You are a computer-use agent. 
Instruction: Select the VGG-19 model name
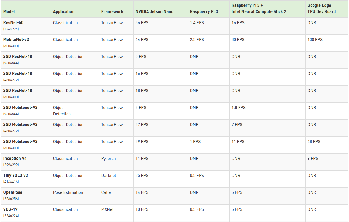click(10, 209)
